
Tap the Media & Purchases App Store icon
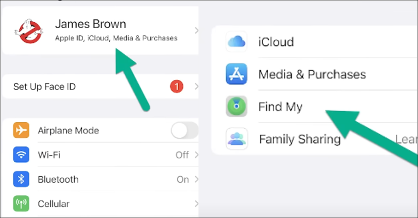(x=236, y=74)
